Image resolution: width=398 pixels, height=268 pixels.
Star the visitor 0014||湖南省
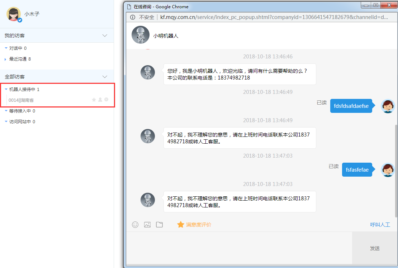coord(94,100)
